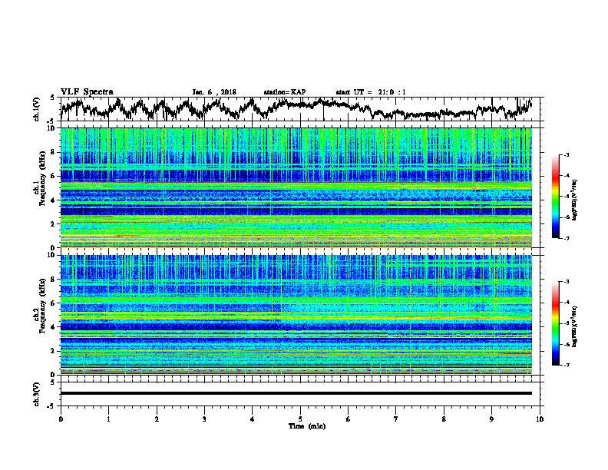Screen dimensions: 608x470
Task: Click the "-3" label on ch.1 colorbar
Action: (x=566, y=154)
